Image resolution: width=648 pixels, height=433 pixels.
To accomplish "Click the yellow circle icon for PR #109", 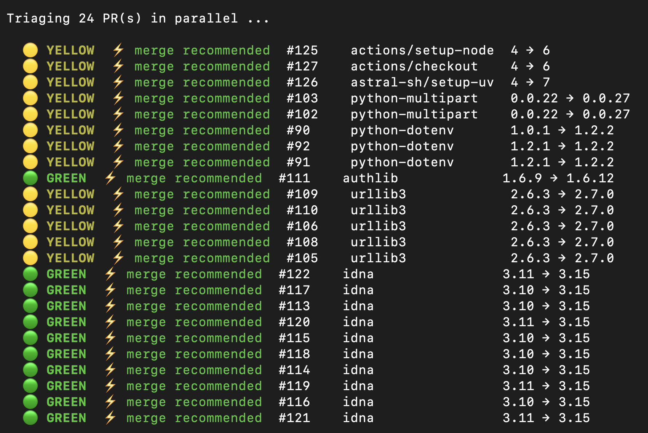I will point(30,194).
